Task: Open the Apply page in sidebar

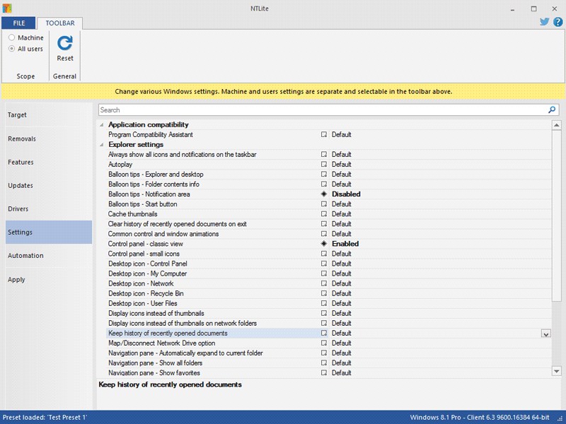Action: pyautogui.click(x=16, y=280)
